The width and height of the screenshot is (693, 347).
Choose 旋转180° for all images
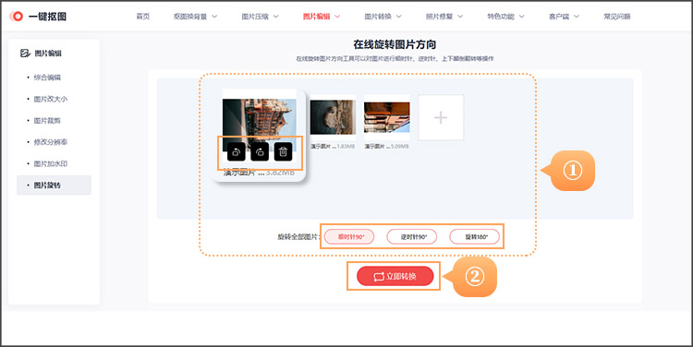click(475, 237)
